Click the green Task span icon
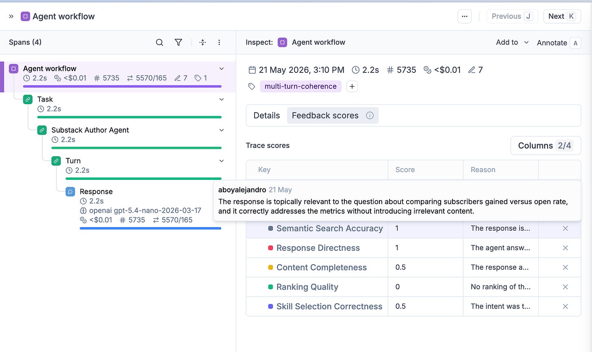This screenshot has height=352, width=592. pos(28,99)
